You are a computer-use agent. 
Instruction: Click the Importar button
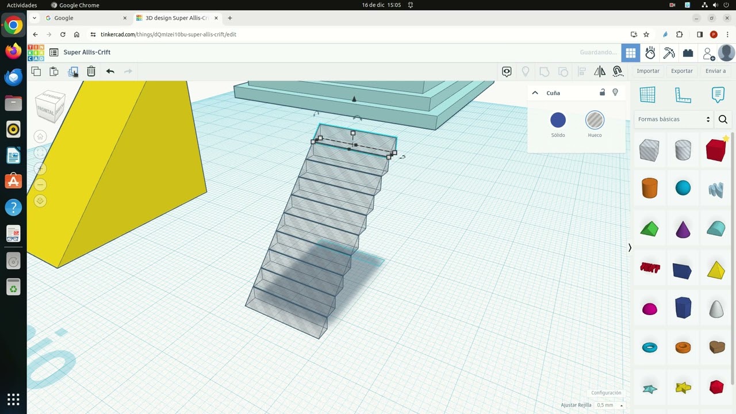click(648, 71)
